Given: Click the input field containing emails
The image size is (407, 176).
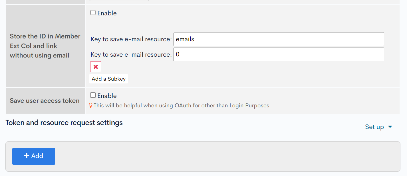Looking at the screenshot, I should coord(279,39).
